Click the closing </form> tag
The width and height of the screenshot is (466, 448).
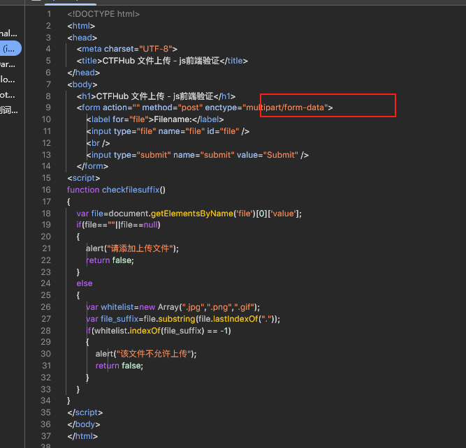(92, 166)
